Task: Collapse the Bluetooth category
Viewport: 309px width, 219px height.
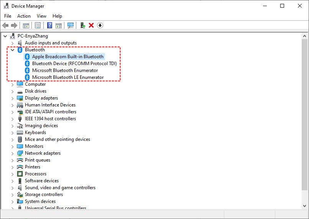Action: (13, 50)
